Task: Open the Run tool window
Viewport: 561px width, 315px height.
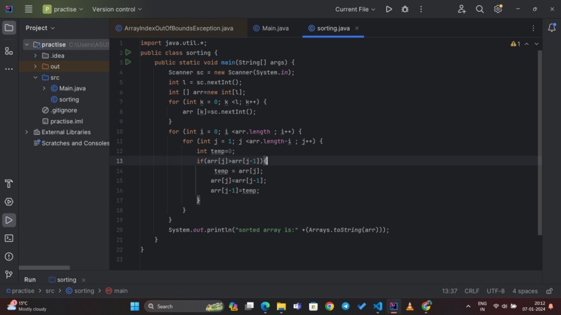Action: coord(9,220)
